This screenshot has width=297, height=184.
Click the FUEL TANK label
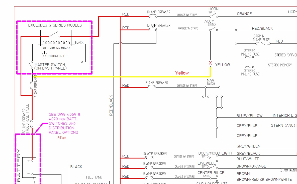(x=94, y=177)
